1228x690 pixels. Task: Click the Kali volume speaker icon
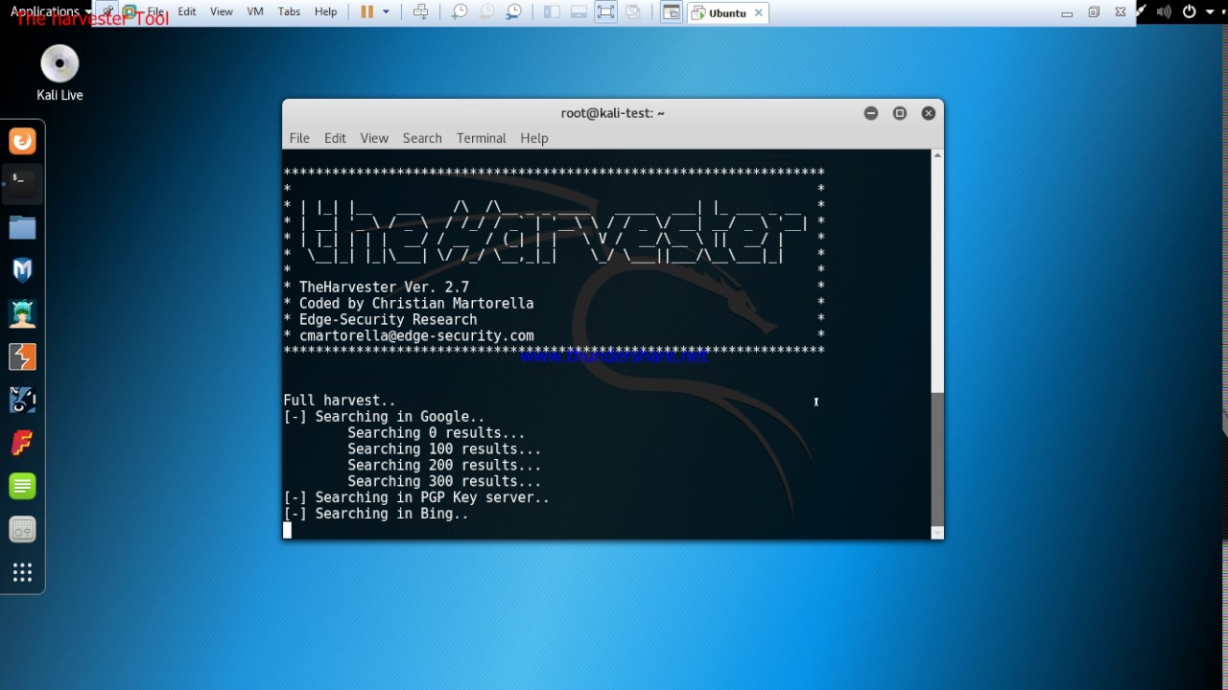pos(1164,11)
